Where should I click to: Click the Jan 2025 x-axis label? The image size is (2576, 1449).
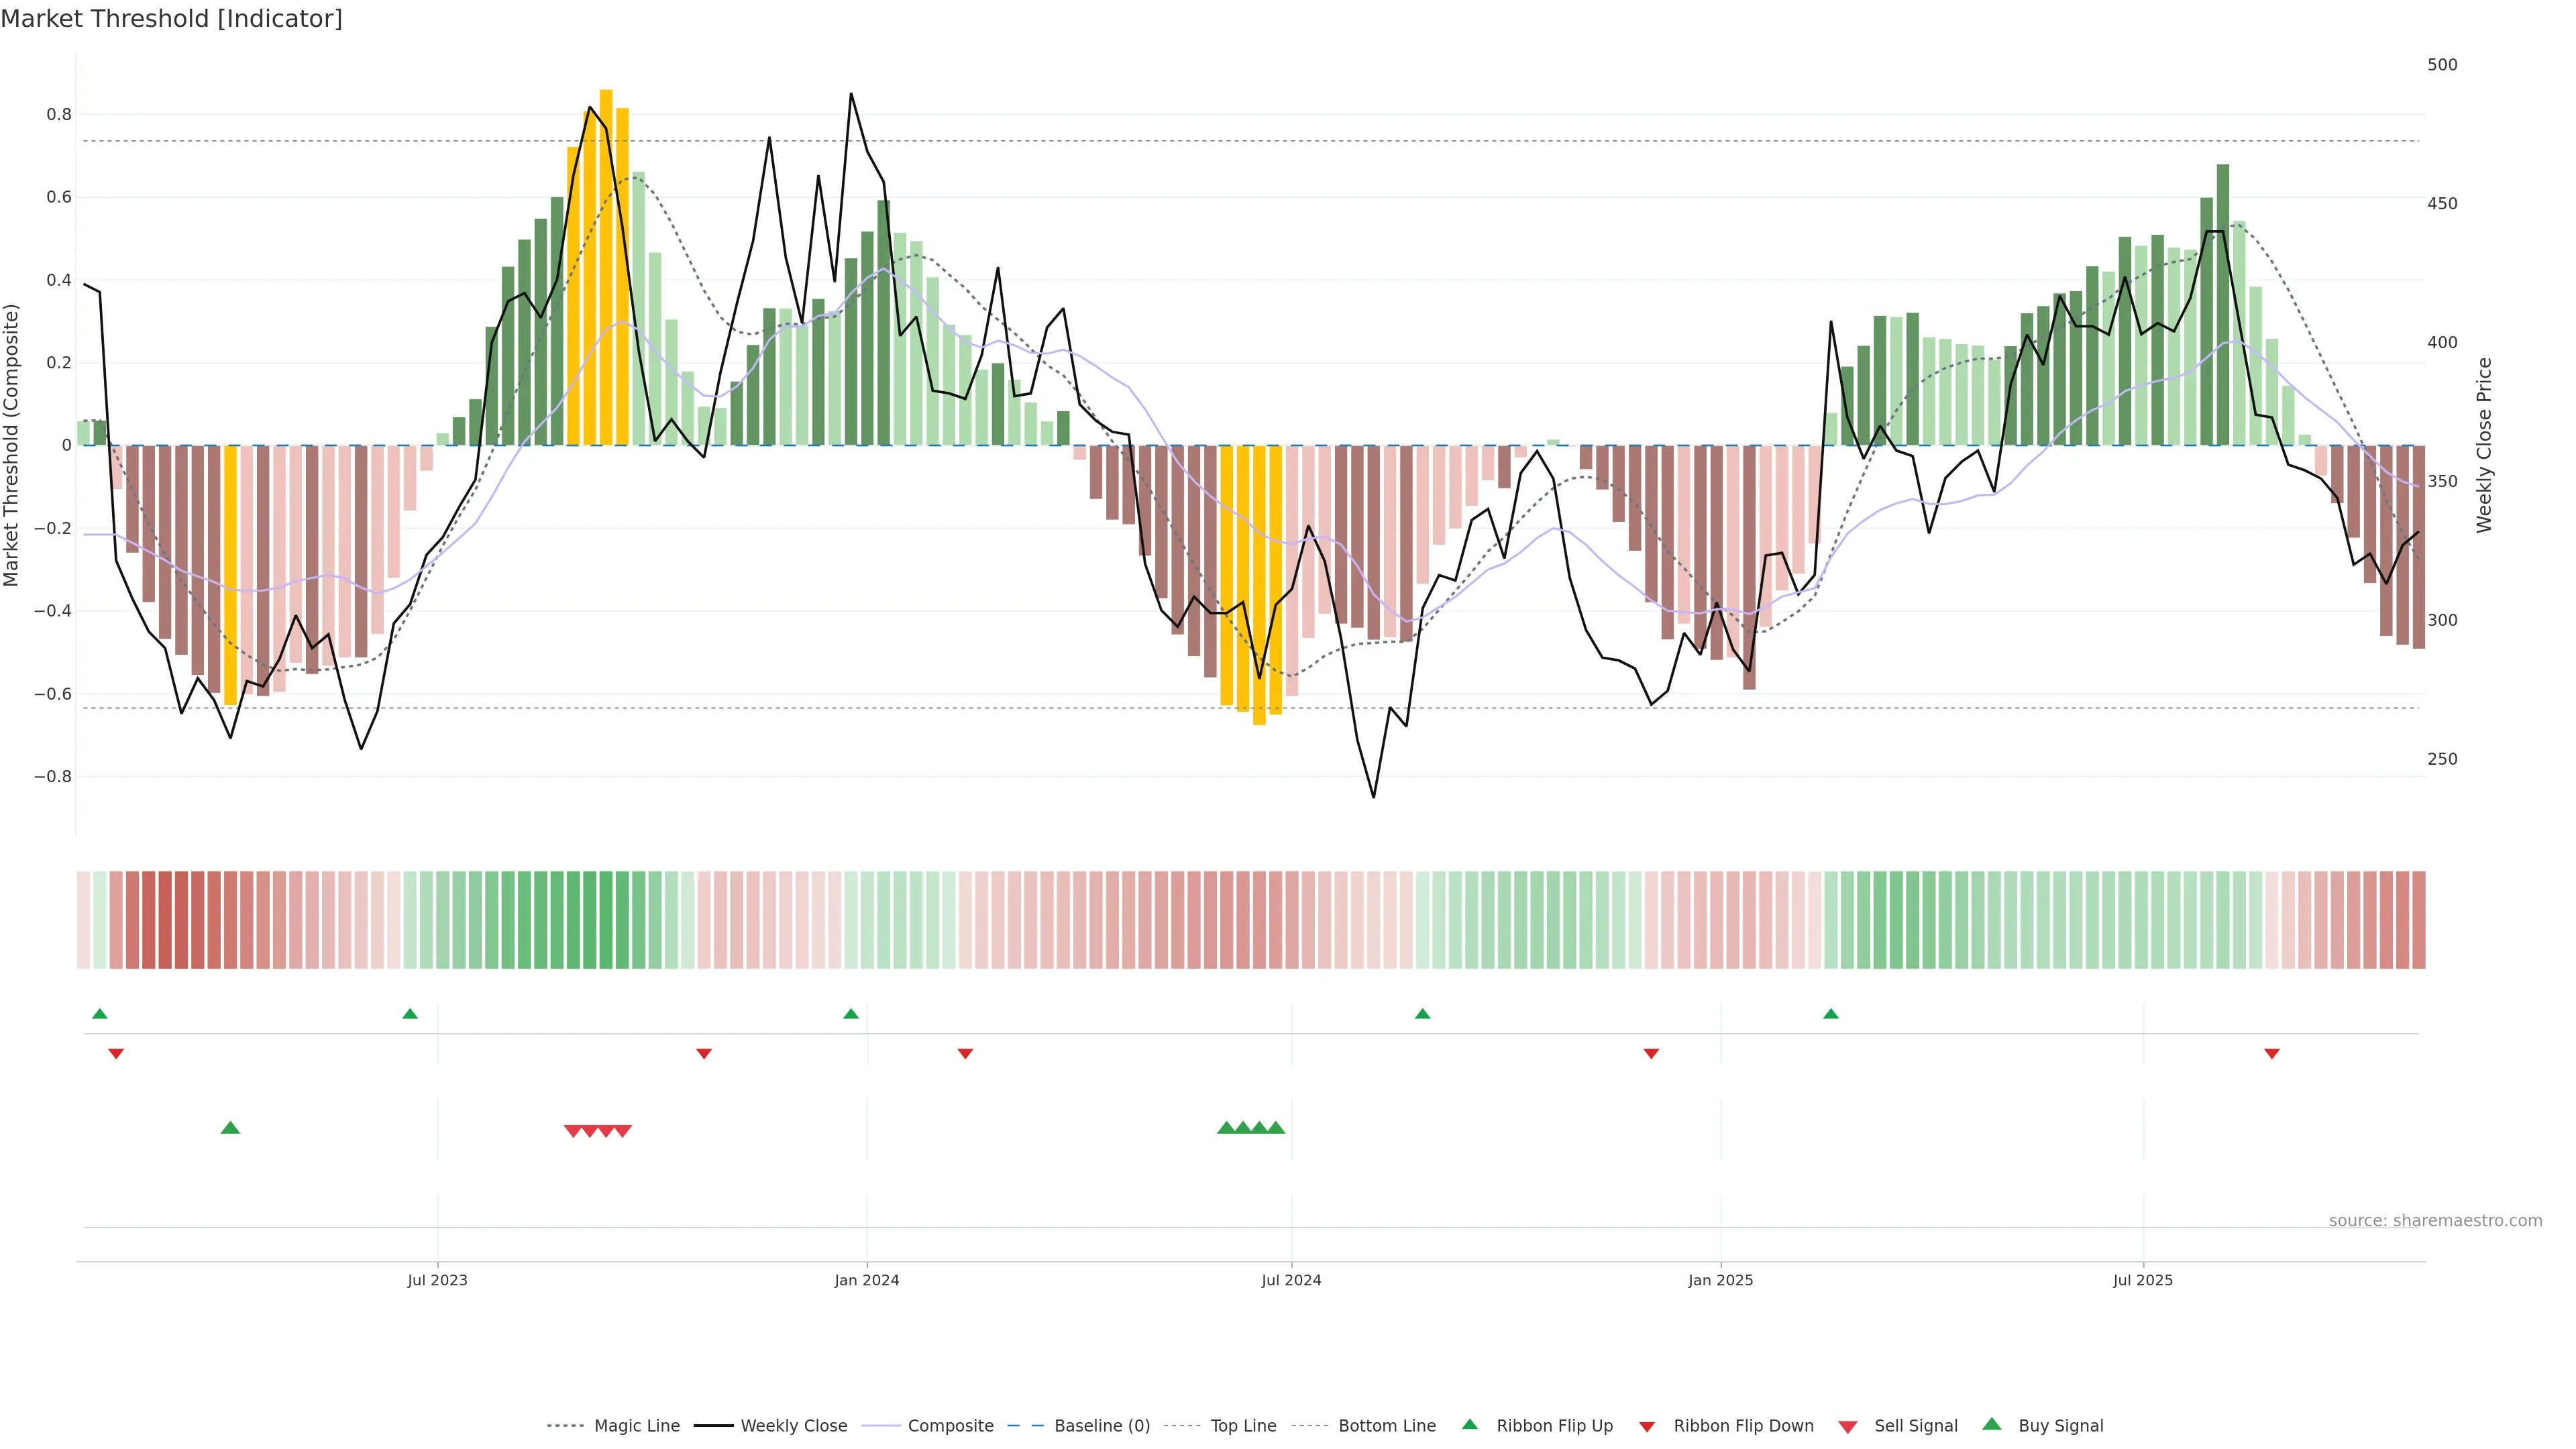click(1720, 1280)
